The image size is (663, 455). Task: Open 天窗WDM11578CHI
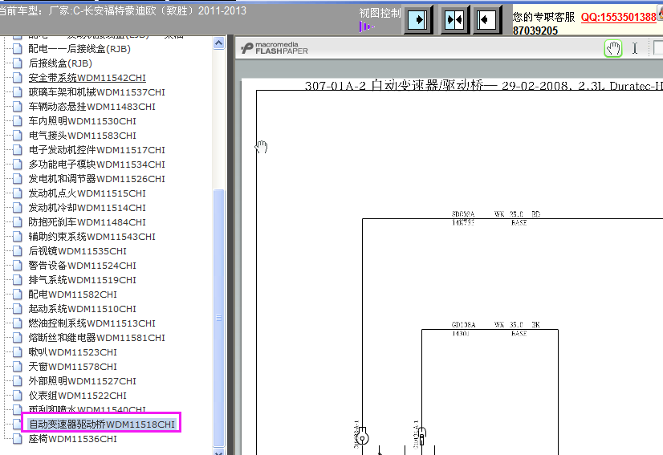[73, 367]
